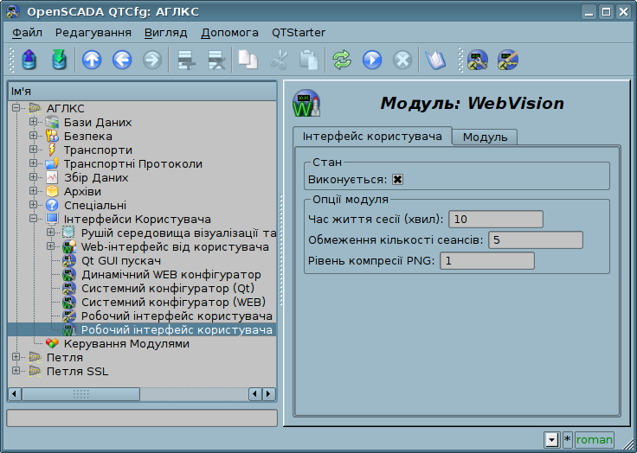
Task: Click the Load from database toolbar icon
Action: click(29, 60)
